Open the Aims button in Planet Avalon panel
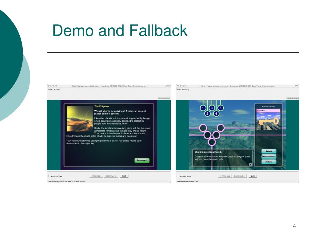This screenshot has height=236, width=315. pos(269,151)
